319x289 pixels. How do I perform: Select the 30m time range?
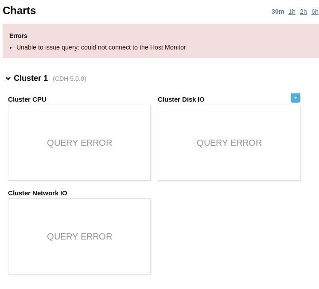[x=278, y=11]
